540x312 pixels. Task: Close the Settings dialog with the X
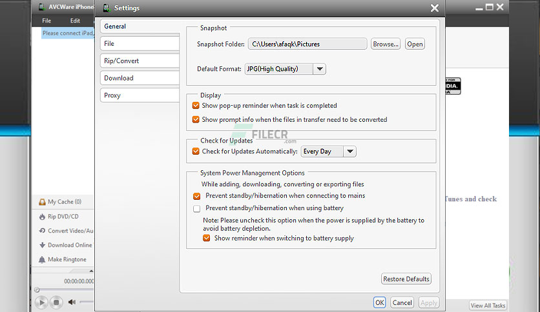pyautogui.click(x=435, y=8)
